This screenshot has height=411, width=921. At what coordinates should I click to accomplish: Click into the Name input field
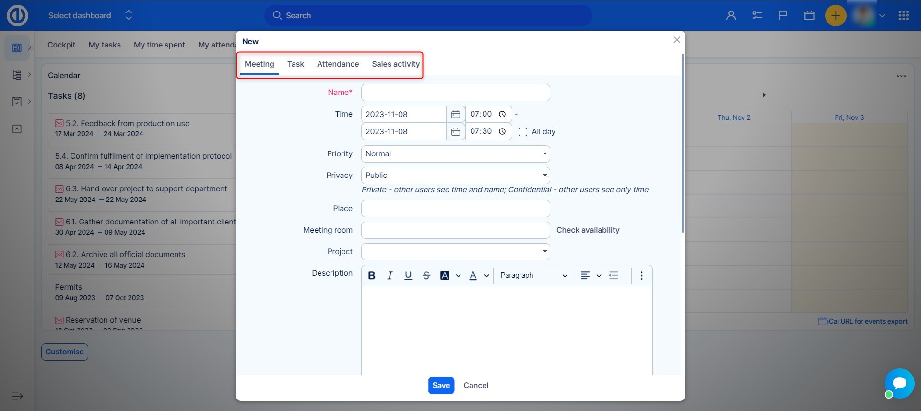pyautogui.click(x=455, y=93)
